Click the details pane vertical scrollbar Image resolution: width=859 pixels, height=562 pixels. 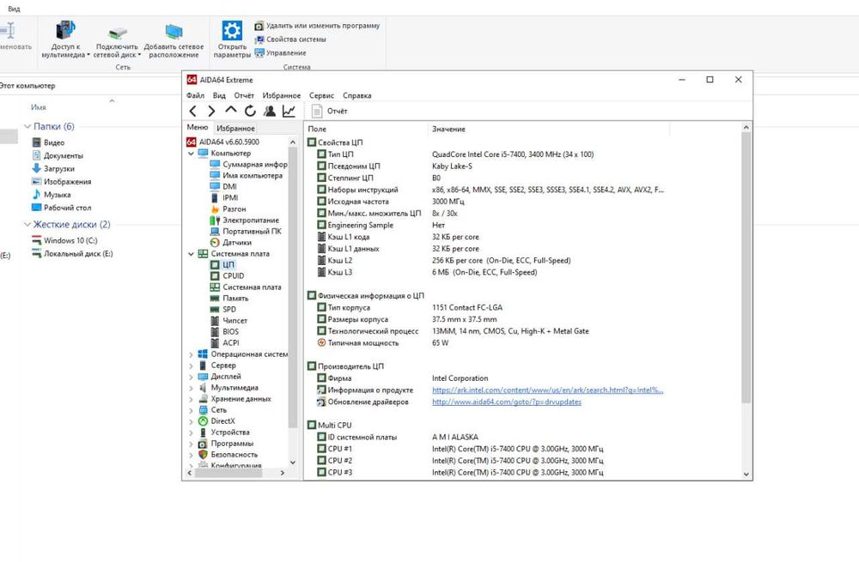(x=746, y=267)
